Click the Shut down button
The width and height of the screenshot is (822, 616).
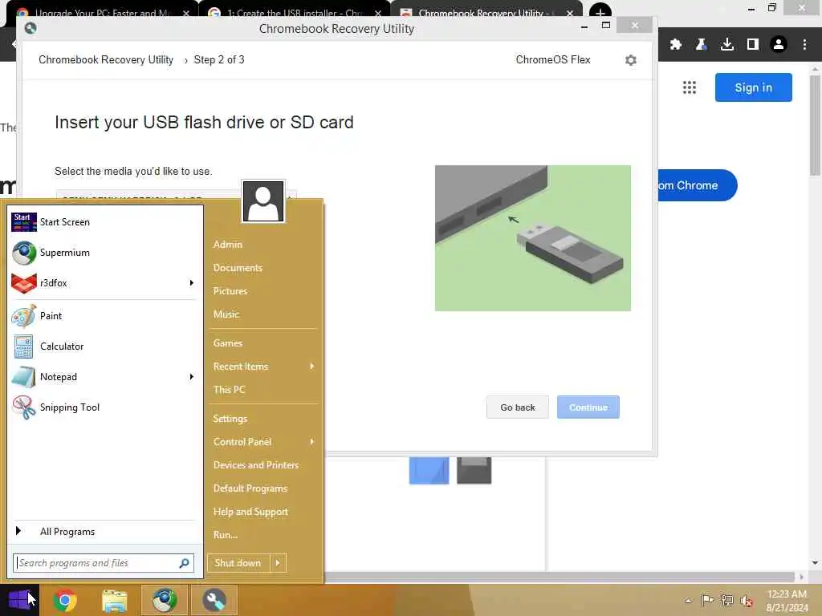point(238,563)
